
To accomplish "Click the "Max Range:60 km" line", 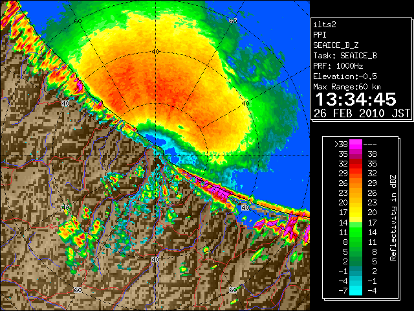I will tap(347, 87).
